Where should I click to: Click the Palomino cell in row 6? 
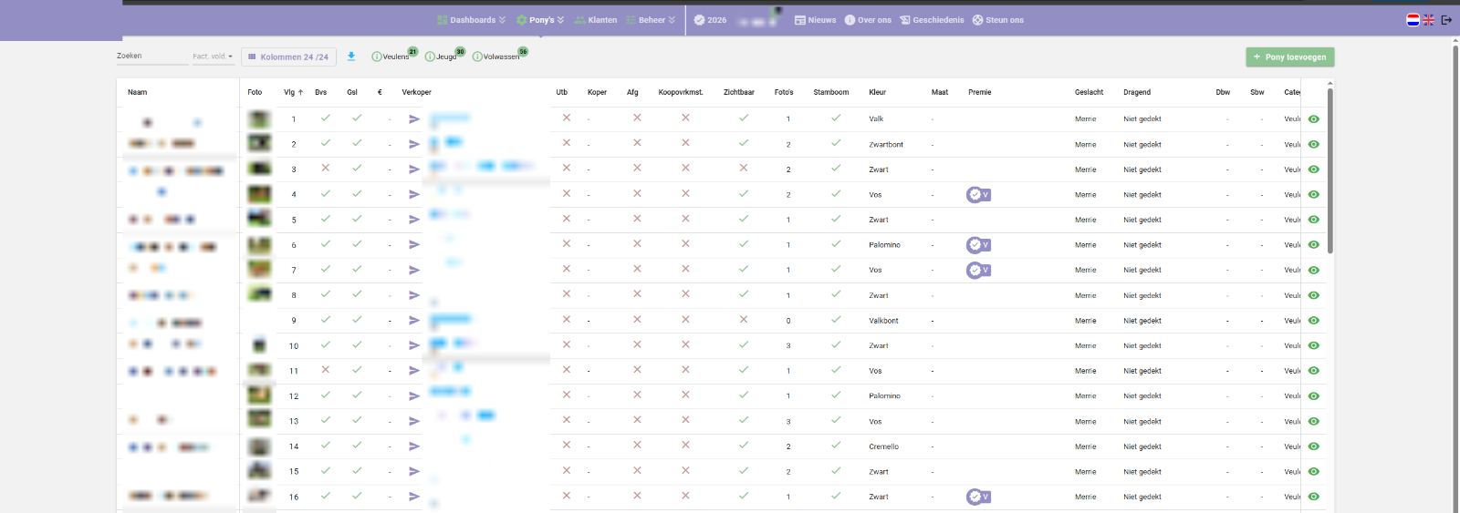pos(884,245)
